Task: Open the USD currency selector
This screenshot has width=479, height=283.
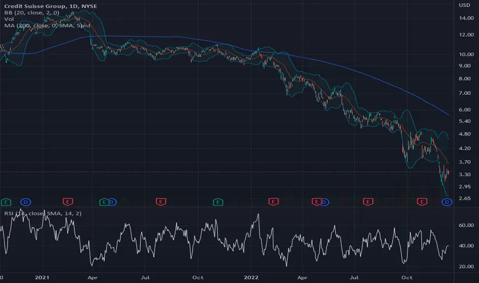Action: pos(464,5)
